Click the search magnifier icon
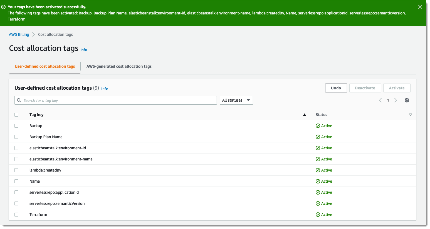The height and width of the screenshot is (229, 430). (x=19, y=100)
